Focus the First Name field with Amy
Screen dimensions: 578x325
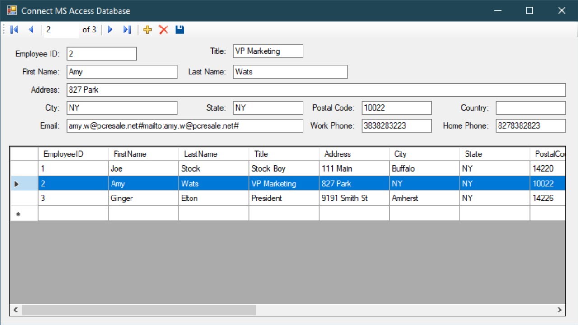(122, 72)
